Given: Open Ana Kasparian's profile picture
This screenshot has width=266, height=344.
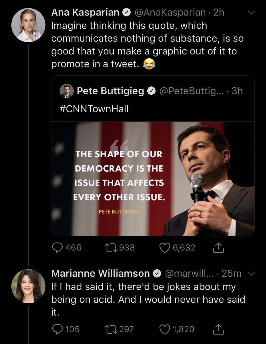Looking at the screenshot, I should 28,25.
